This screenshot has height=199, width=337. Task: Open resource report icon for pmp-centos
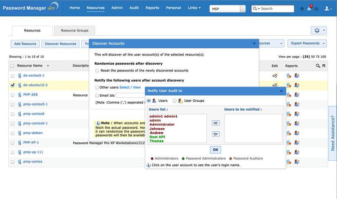pos(289,162)
